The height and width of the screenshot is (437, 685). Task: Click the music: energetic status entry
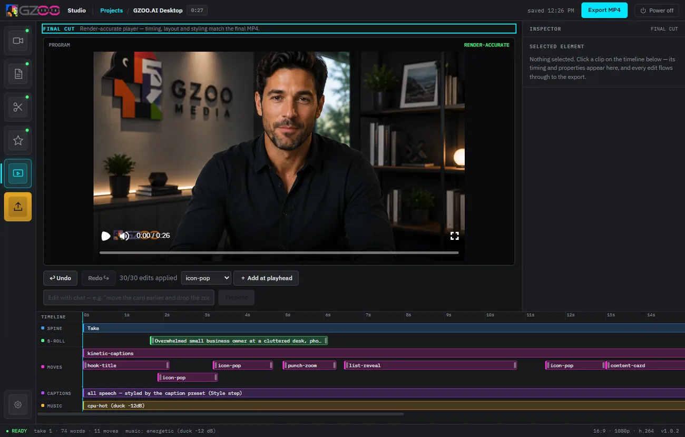[x=170, y=431]
